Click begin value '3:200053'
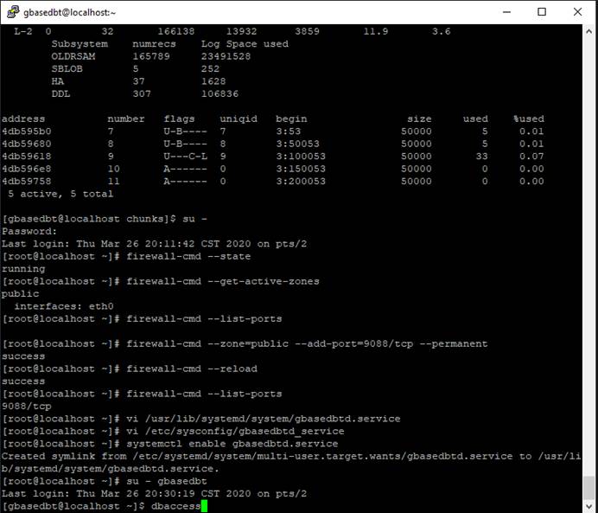The image size is (598, 513). (x=301, y=181)
